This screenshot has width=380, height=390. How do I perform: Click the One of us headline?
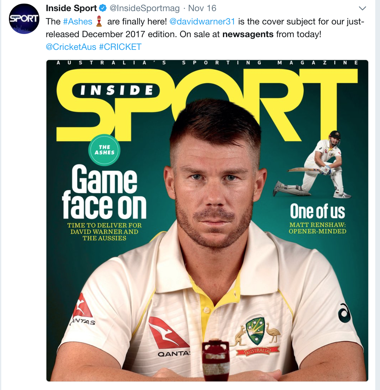[317, 212]
